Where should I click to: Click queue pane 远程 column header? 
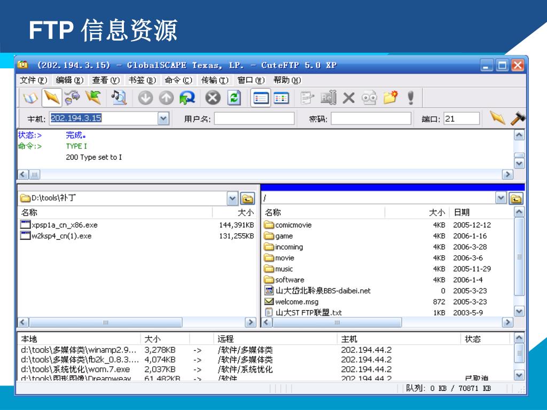pyautogui.click(x=275, y=339)
